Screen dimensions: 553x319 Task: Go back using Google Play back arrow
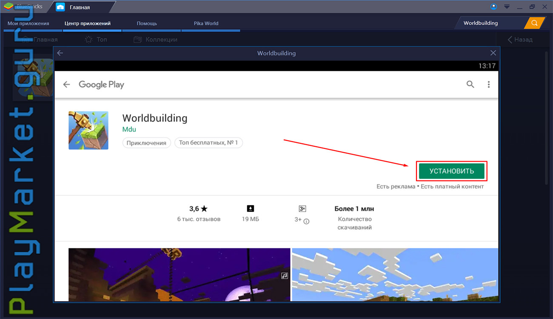point(66,85)
